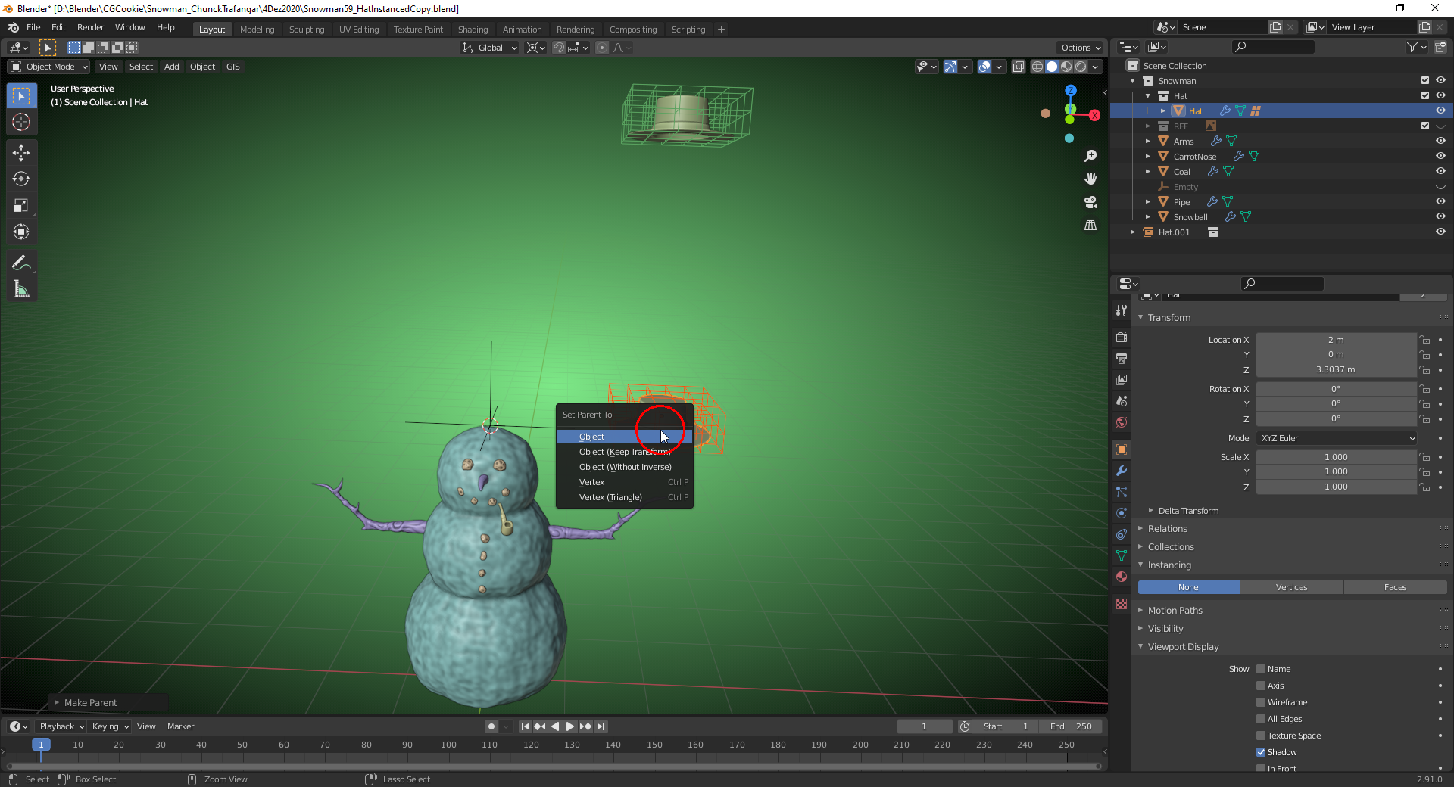Viewport: 1454px width, 787px height.
Task: Click the viewport pan hand icon
Action: 1090,179
